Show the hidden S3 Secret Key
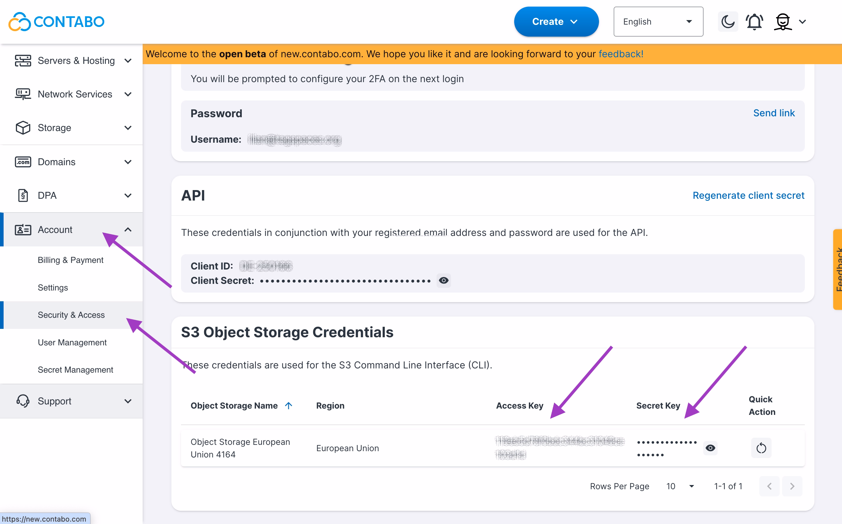This screenshot has width=842, height=524. click(x=710, y=448)
